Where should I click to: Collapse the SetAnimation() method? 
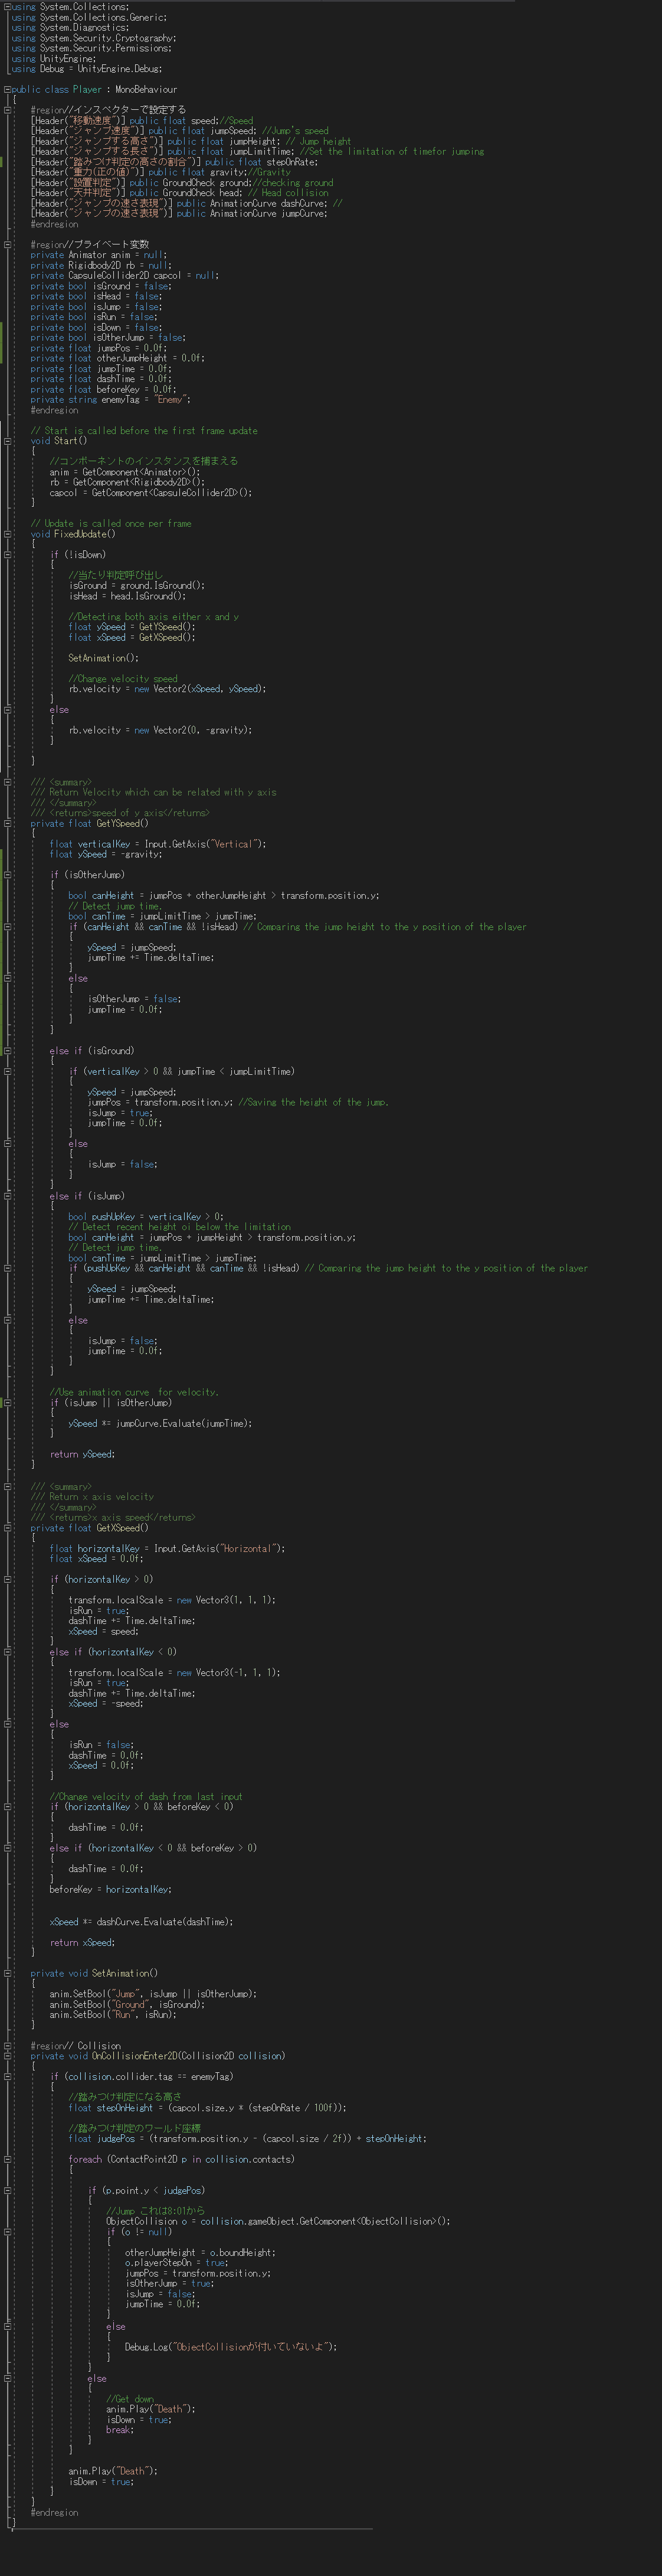(x=7, y=1973)
